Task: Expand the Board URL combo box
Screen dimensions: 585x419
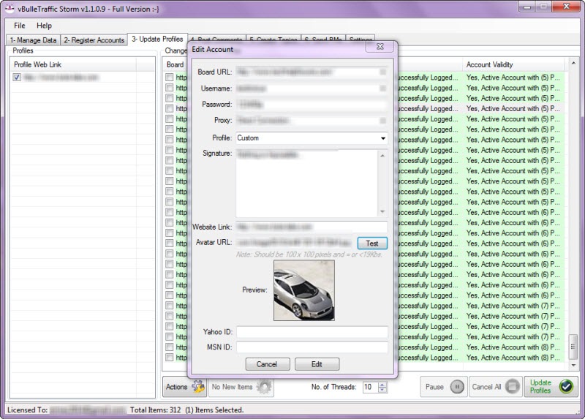Action: point(383,72)
